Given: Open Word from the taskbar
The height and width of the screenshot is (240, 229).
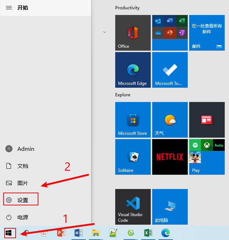Looking at the screenshot, I should tap(78, 233).
